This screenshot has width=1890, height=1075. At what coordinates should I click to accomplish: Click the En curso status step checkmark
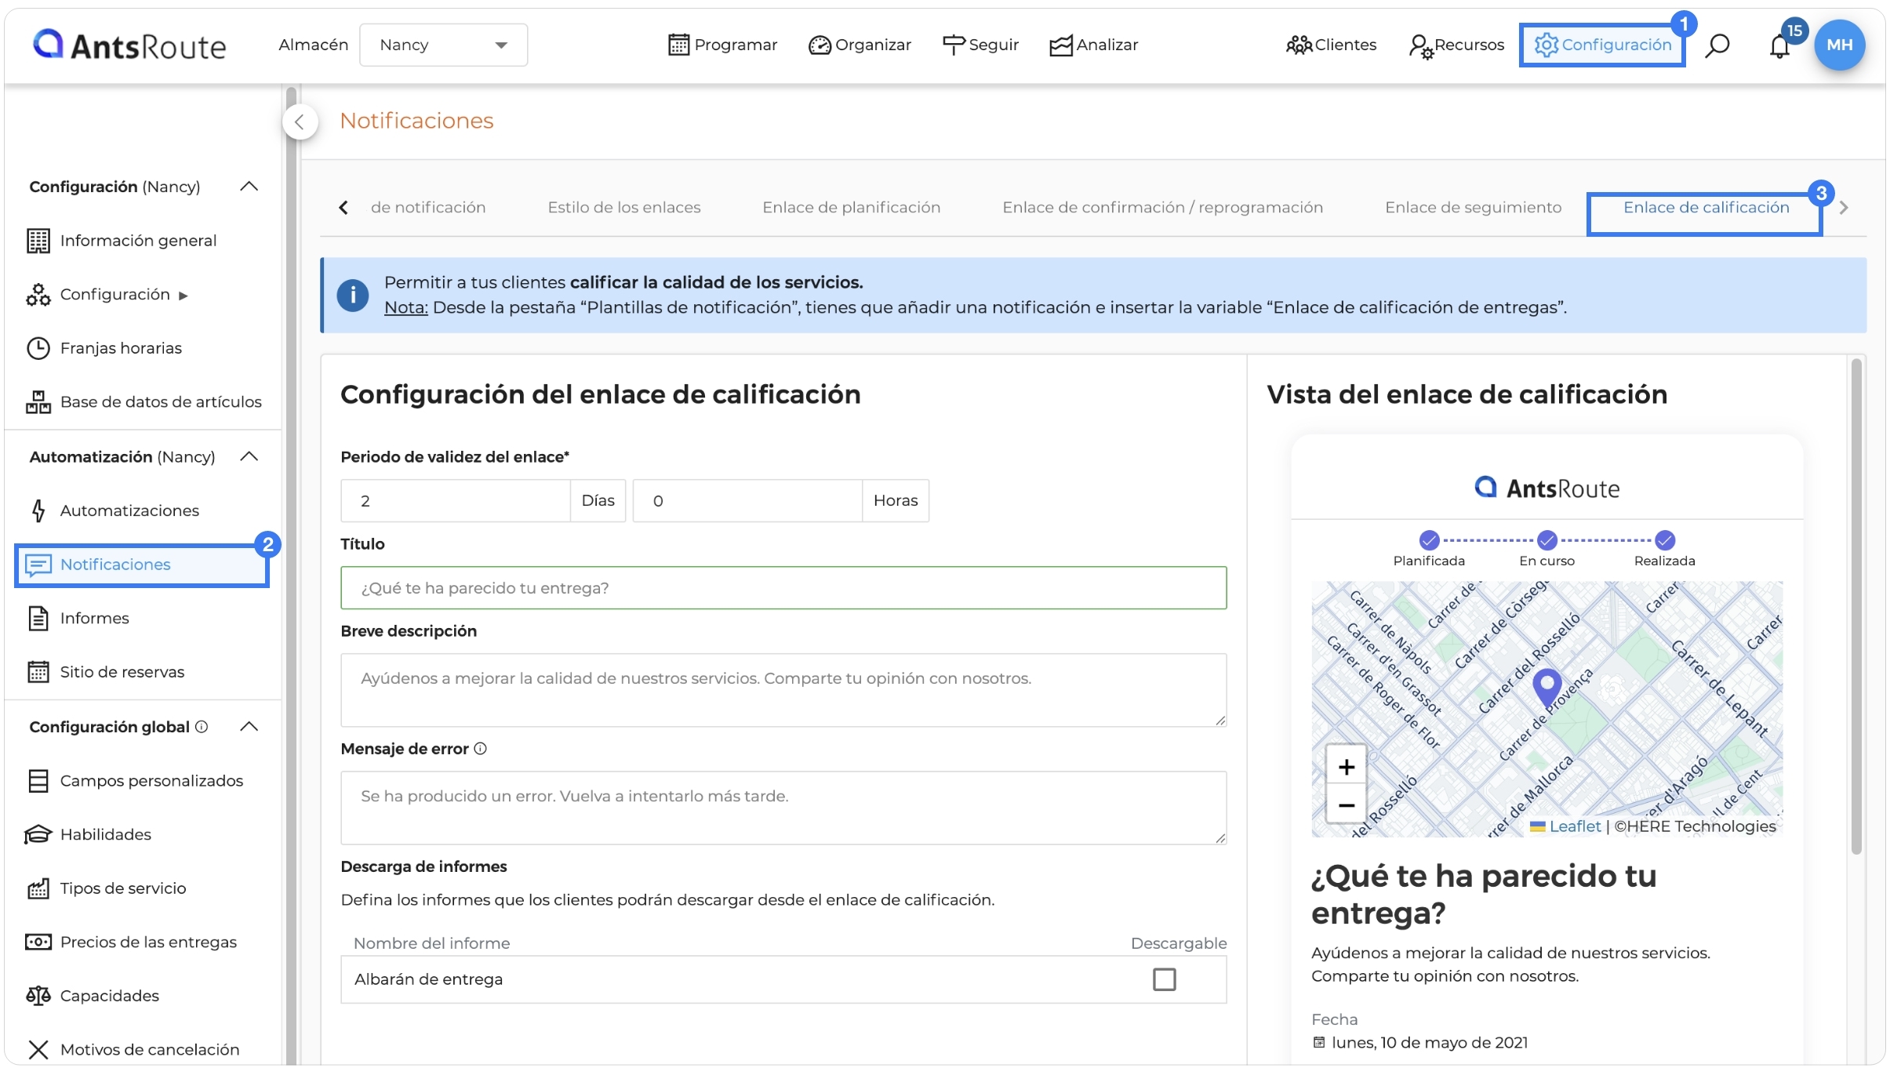click(1547, 540)
